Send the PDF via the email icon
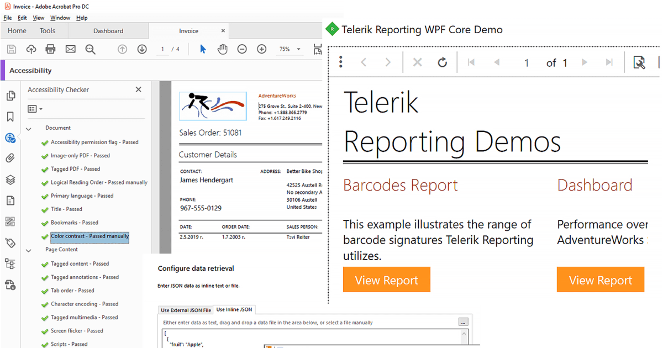 [x=70, y=49]
